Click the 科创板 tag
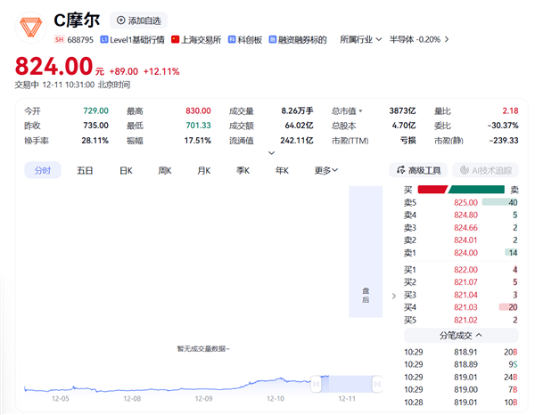535x415 pixels. tap(248, 39)
